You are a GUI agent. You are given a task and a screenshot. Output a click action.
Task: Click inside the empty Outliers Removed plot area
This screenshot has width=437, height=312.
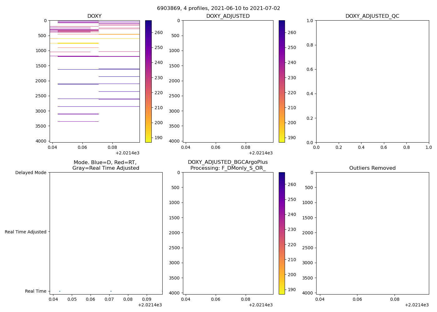(x=372, y=233)
